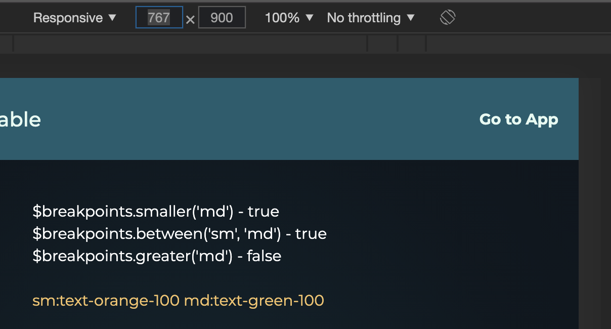
Task: Click the orange sm:text-orange-100 text
Action: pyautogui.click(x=106, y=300)
